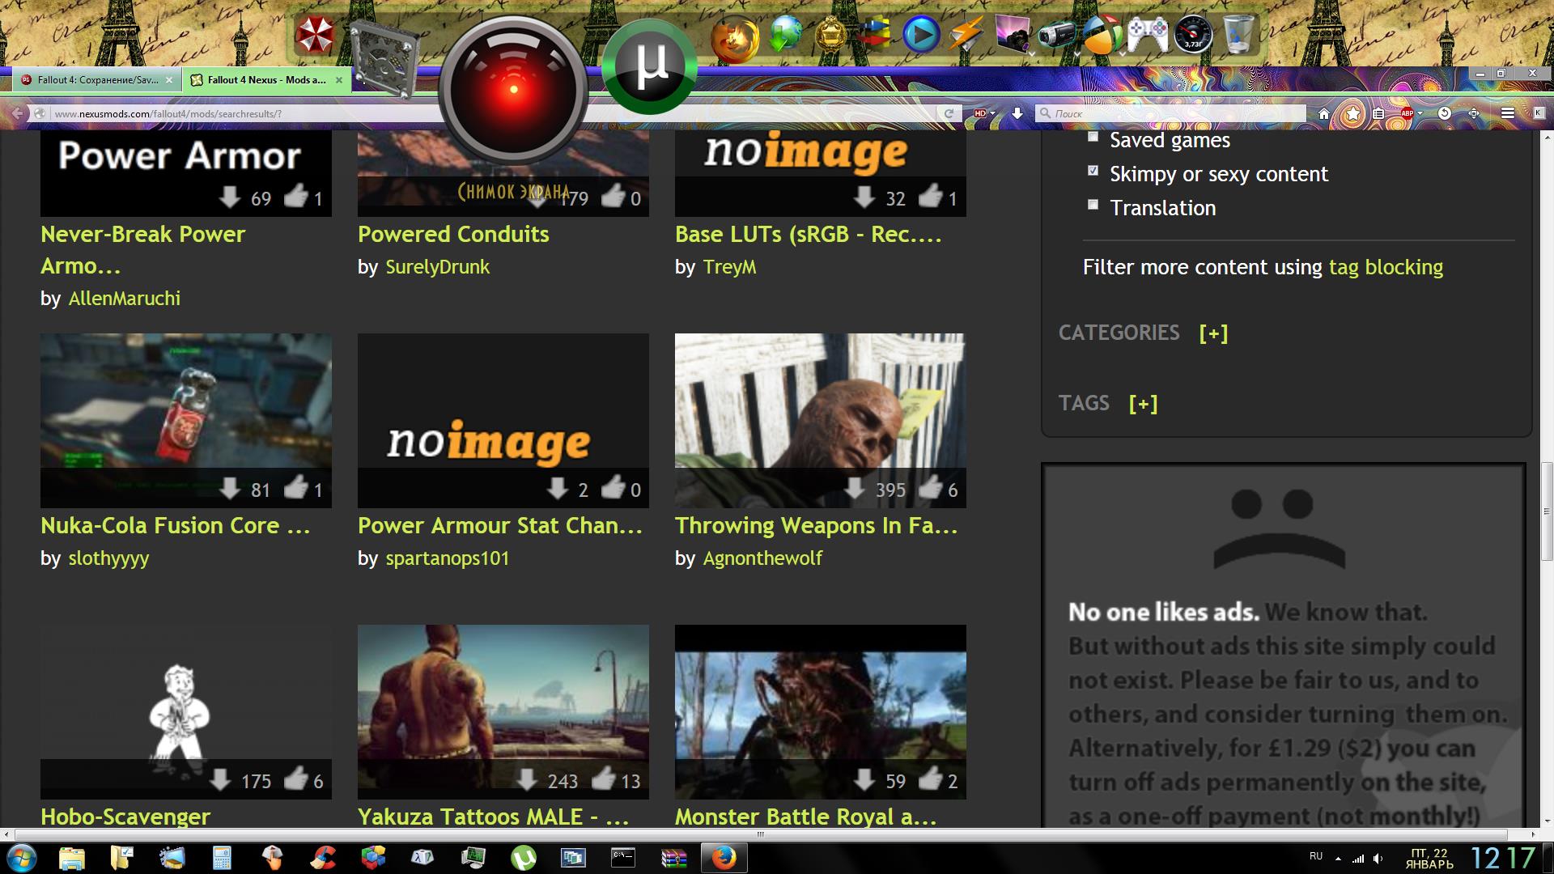
Task: Click the bookmarks list icon in toolbar
Action: point(1378,114)
